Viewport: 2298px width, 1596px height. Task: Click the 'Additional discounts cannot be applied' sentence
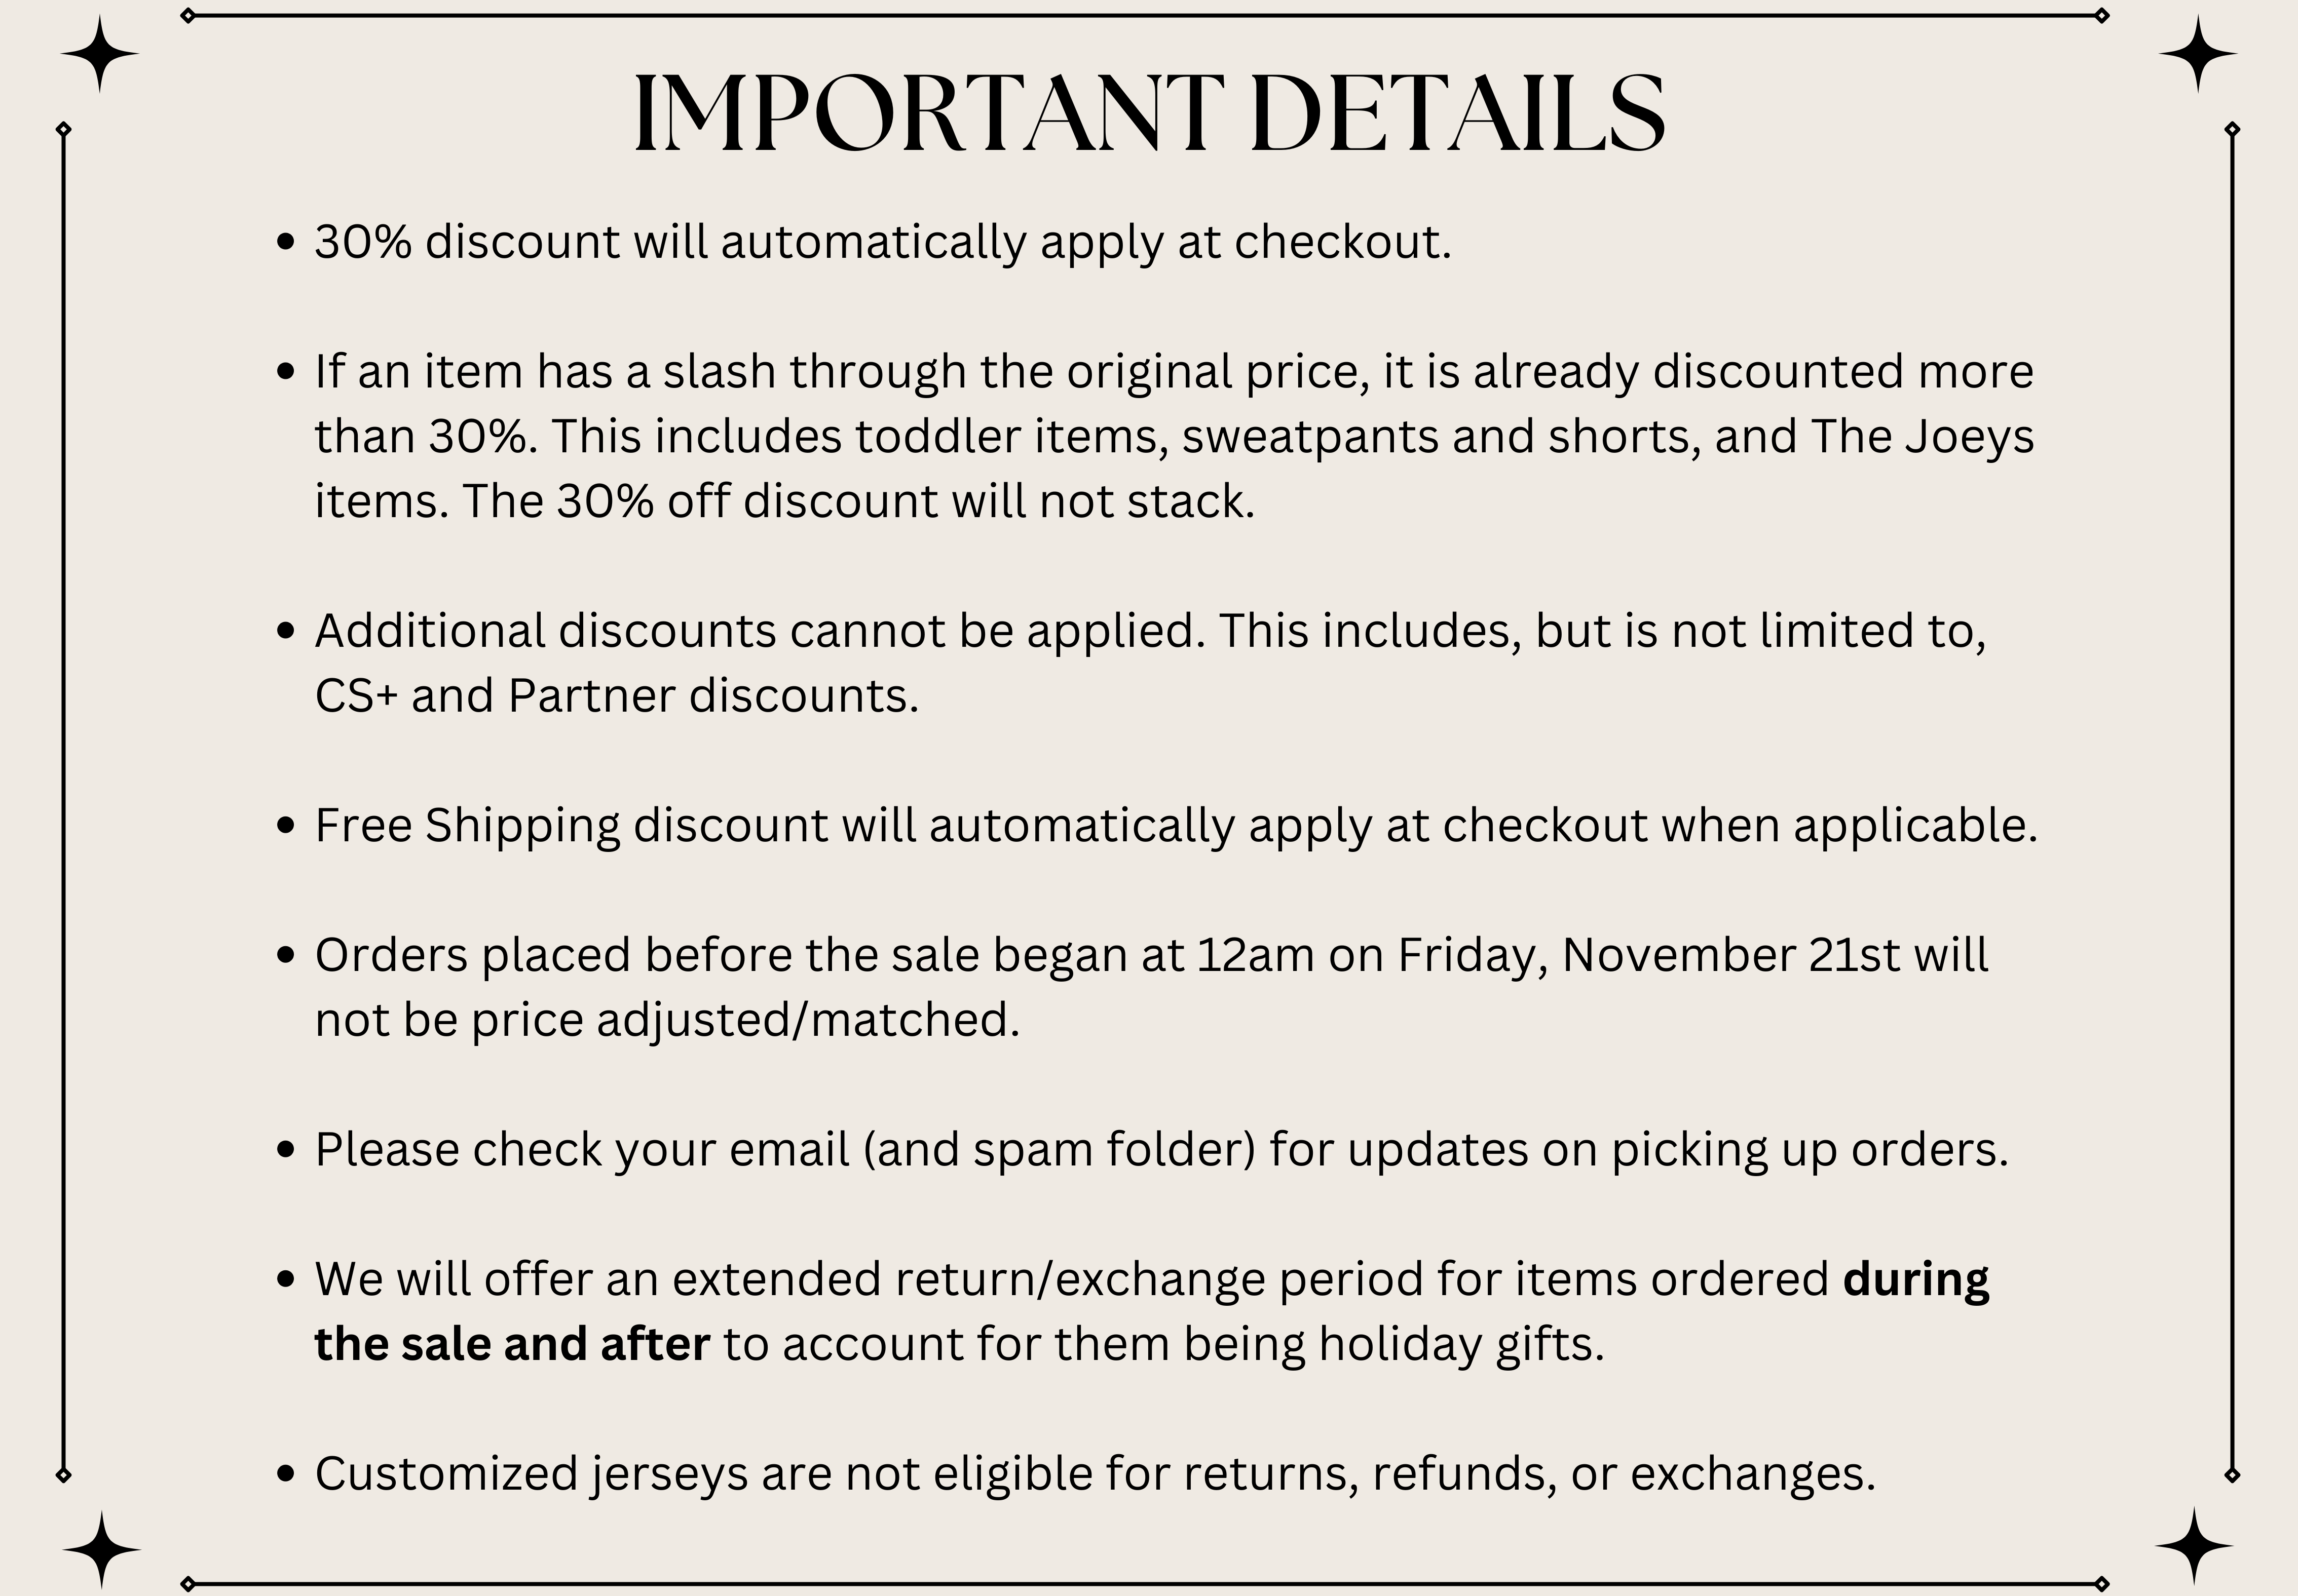point(760,631)
